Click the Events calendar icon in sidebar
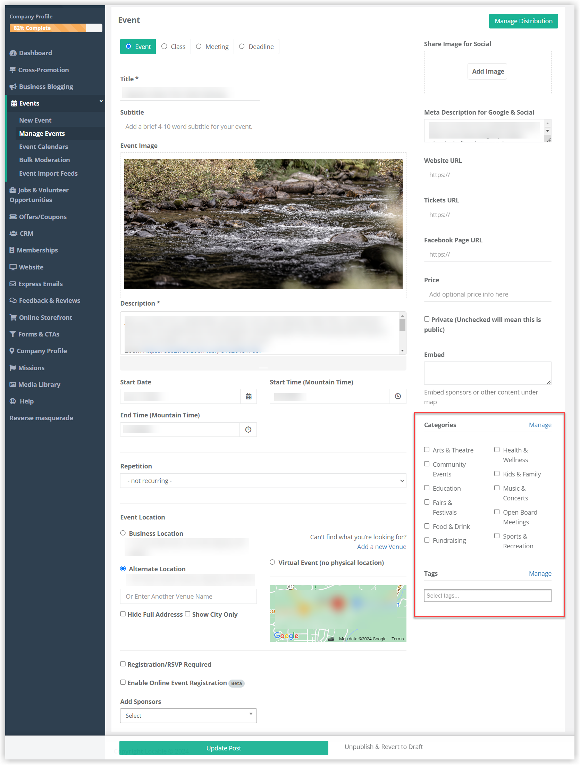Screen dimensions: 580x765 click(14, 103)
